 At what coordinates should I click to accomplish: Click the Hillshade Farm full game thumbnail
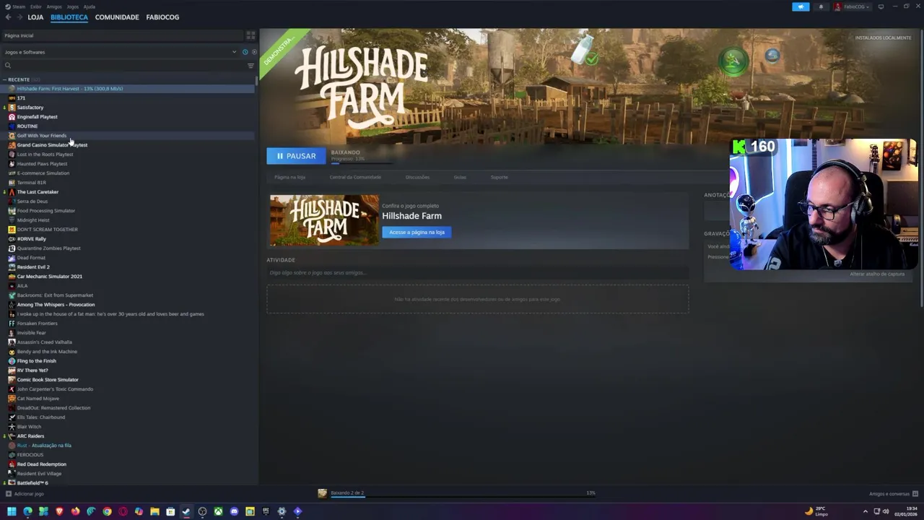pos(324,220)
